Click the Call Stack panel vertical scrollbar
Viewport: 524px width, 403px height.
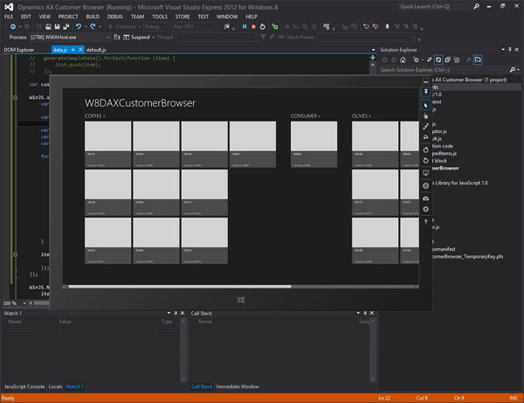coord(373,351)
